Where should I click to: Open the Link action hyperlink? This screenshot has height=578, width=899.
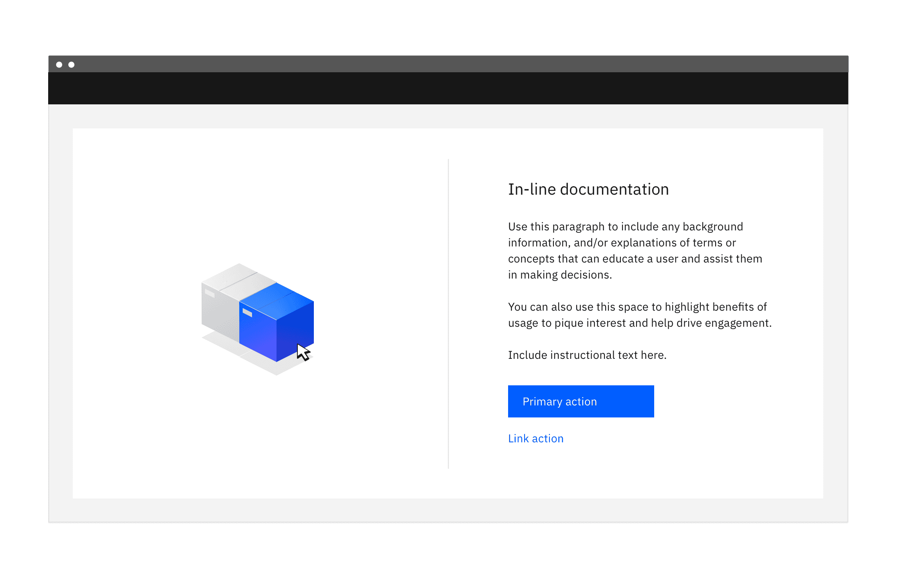(x=535, y=438)
